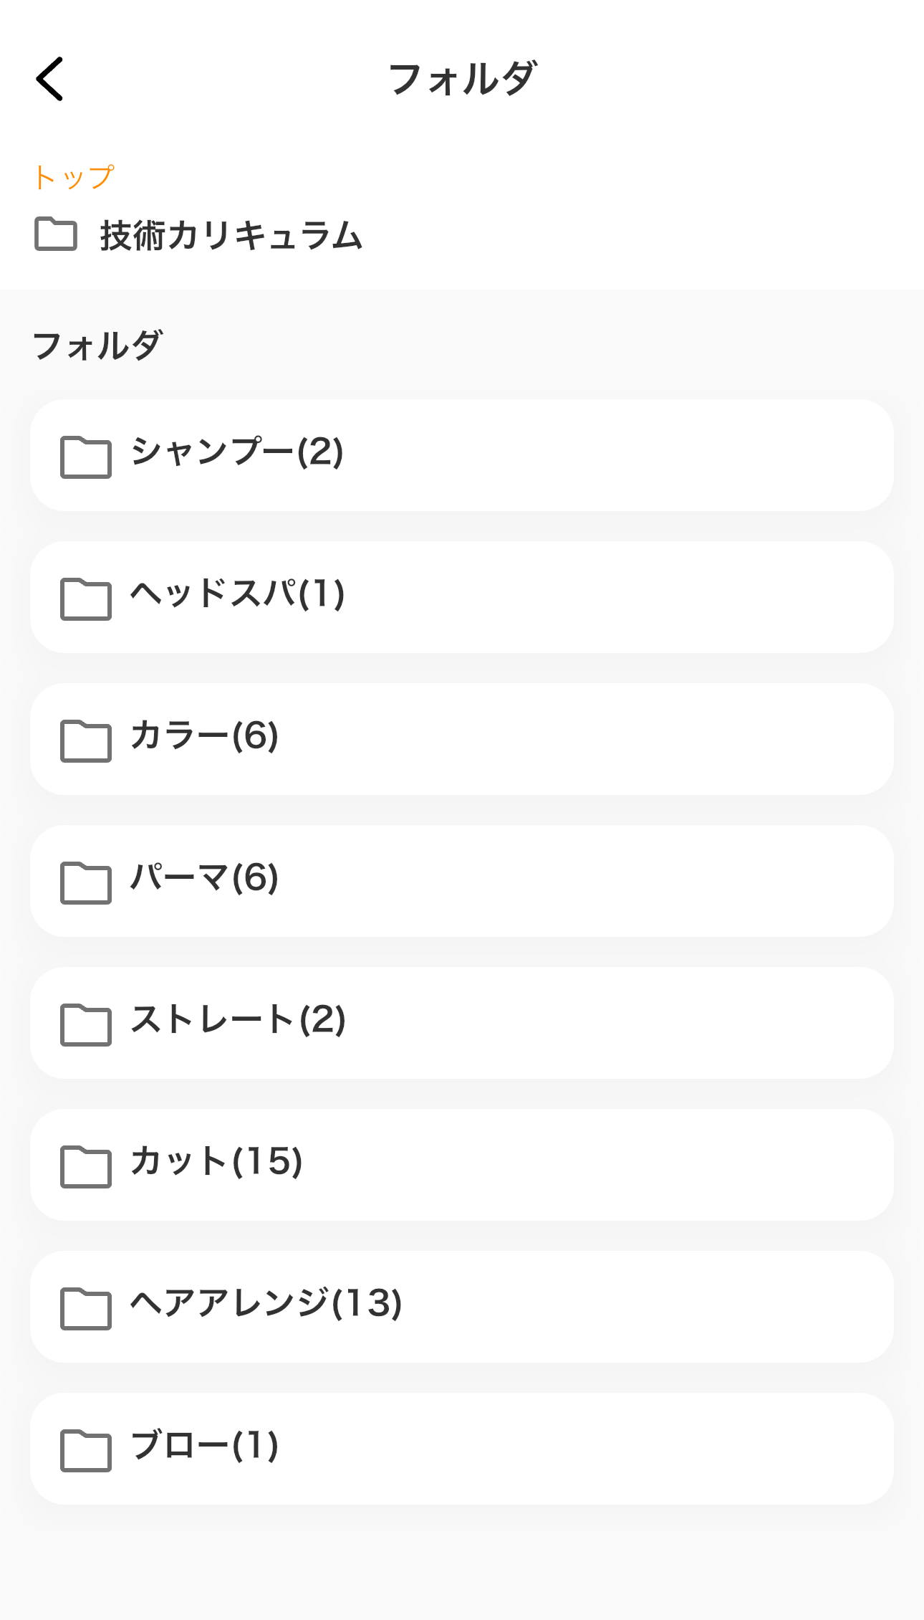
Task: Go to トップ breadcrumb link
Action: (x=73, y=177)
